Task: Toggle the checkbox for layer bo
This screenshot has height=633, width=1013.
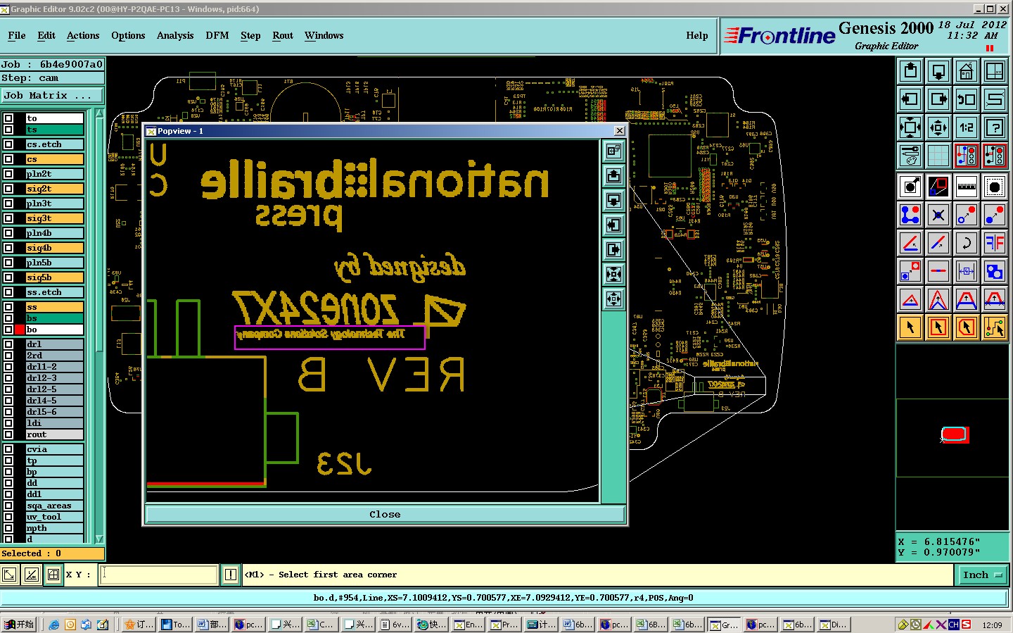Action: click(8, 330)
